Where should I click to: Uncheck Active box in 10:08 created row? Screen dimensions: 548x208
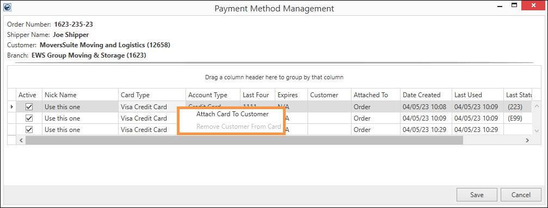29,107
